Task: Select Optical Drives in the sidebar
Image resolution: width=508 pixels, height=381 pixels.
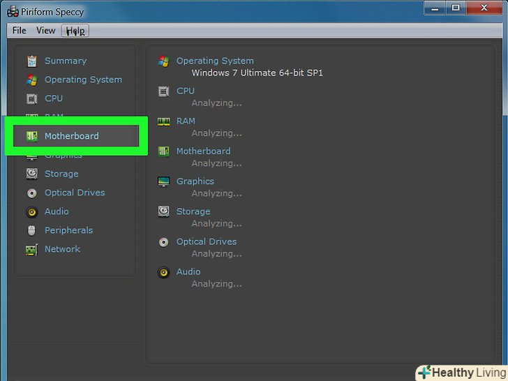Action: 75,193
